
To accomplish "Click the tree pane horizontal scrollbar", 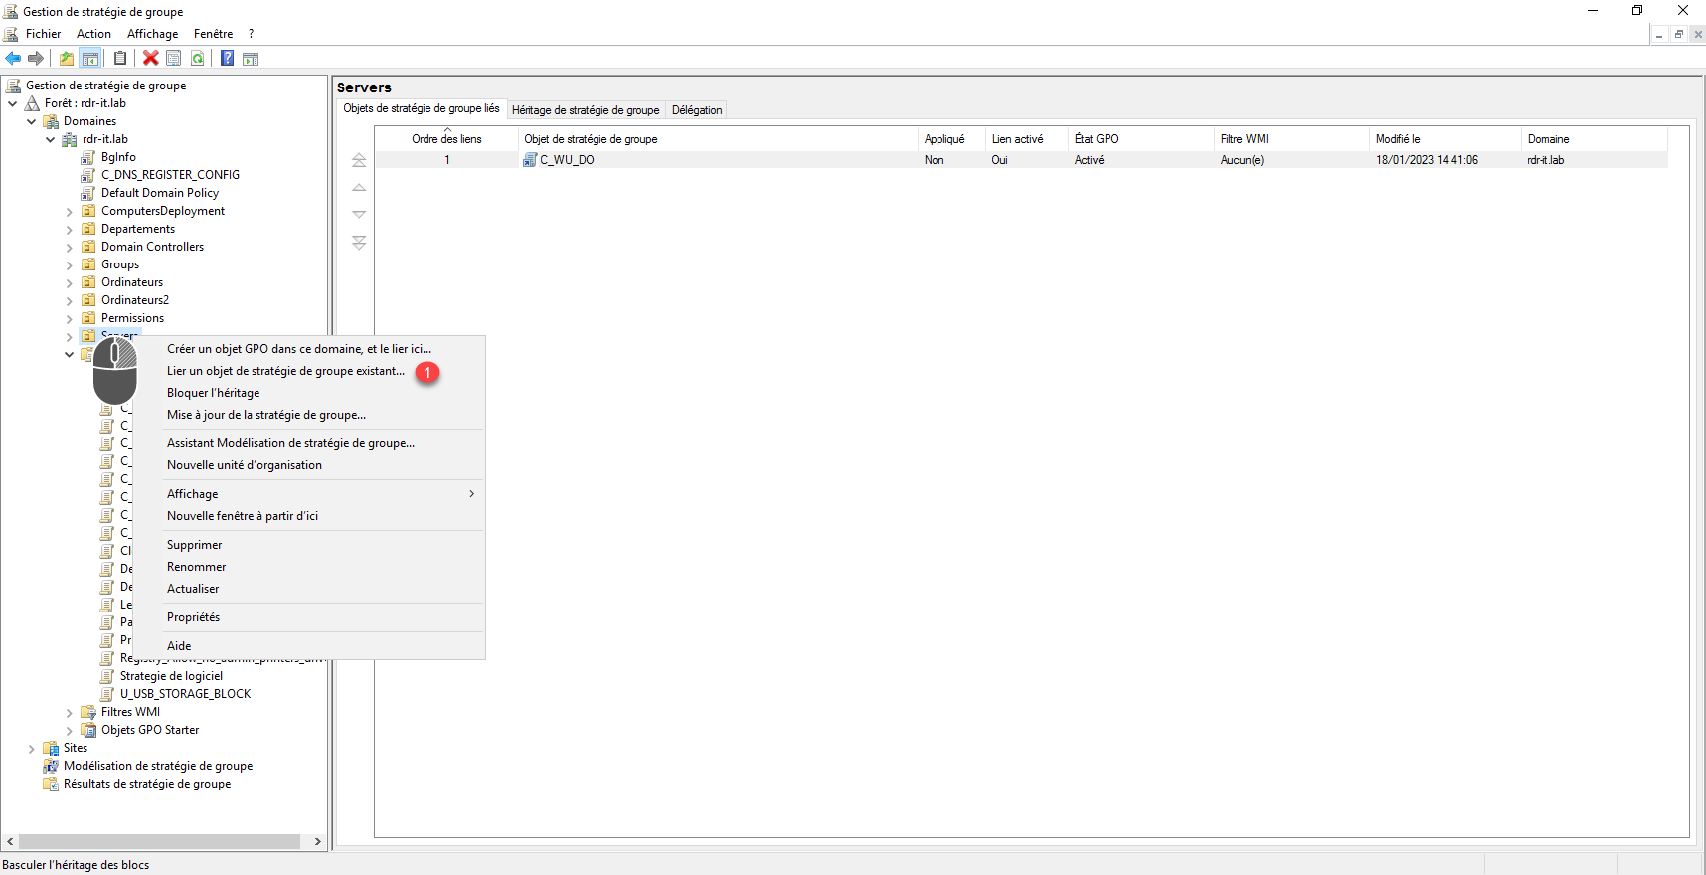I will [159, 842].
